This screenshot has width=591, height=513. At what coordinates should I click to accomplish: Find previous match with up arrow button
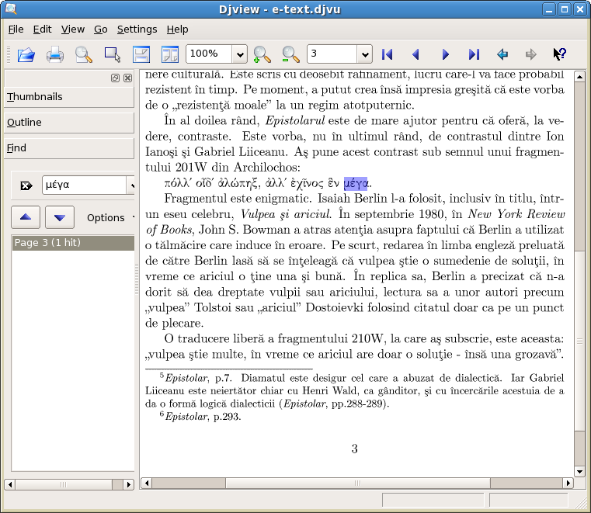point(26,217)
